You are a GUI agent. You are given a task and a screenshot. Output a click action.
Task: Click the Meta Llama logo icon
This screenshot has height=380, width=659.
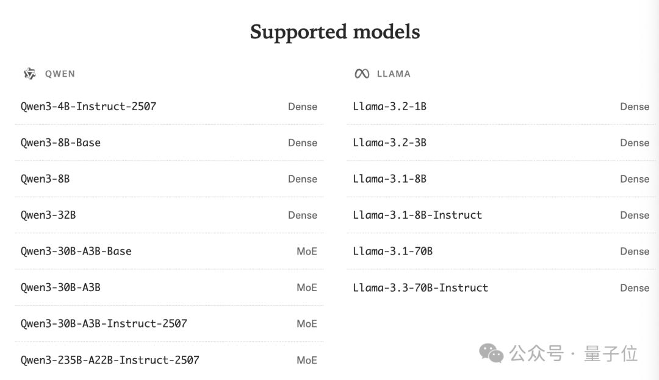click(x=362, y=74)
